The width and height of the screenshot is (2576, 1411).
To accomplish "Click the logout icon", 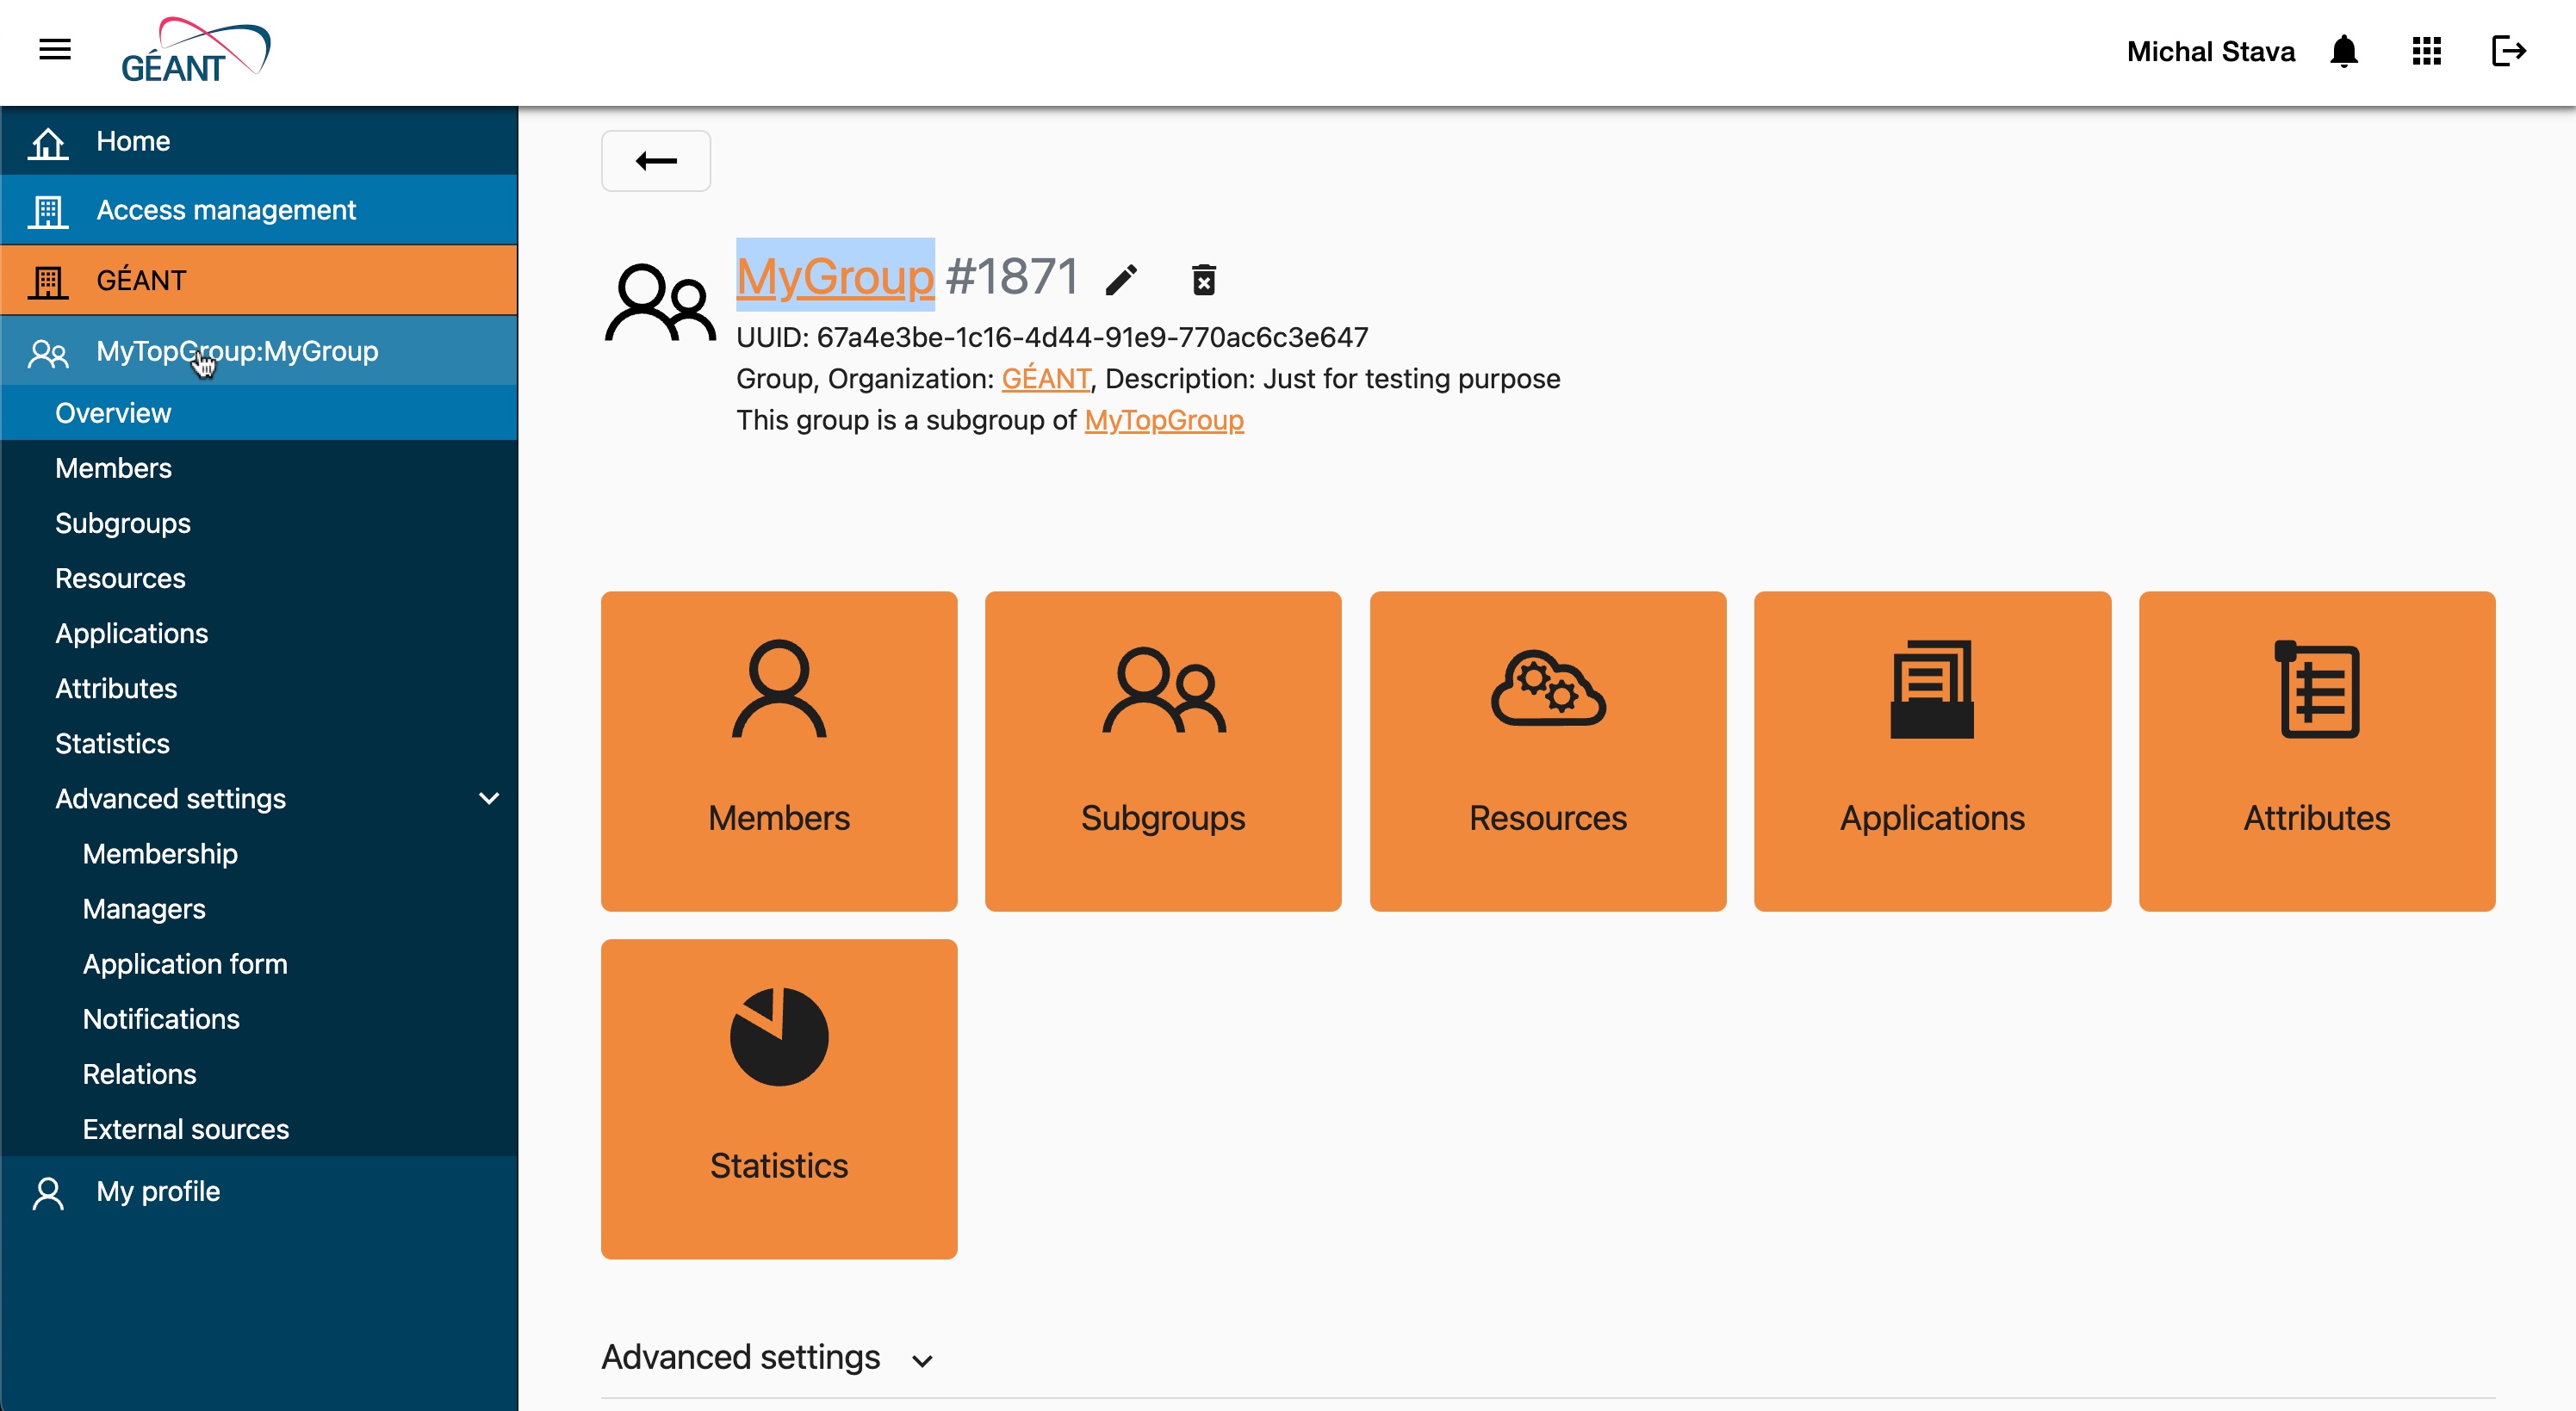I will pos(2508,51).
